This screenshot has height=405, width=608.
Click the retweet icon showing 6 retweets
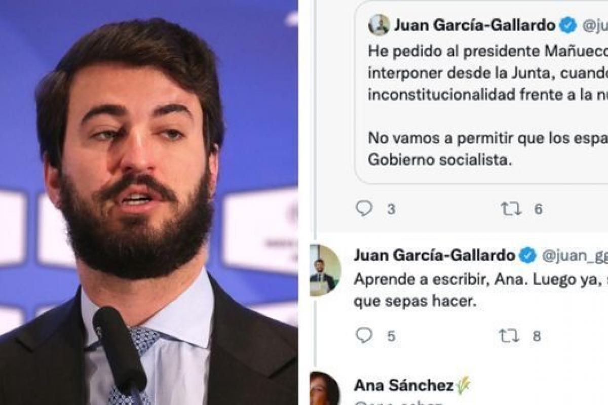point(511,209)
